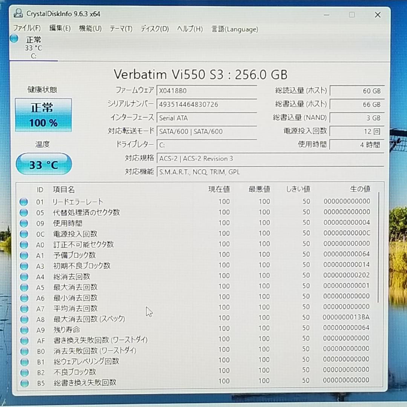Open the テーマ(T) menu
Viewport: 407px width, 407px height.
coord(121,29)
